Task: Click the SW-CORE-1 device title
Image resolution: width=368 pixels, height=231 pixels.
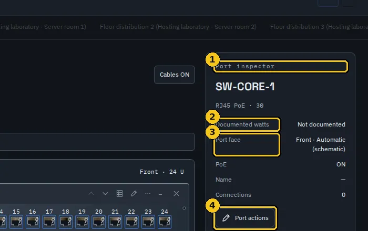Action: click(245, 87)
